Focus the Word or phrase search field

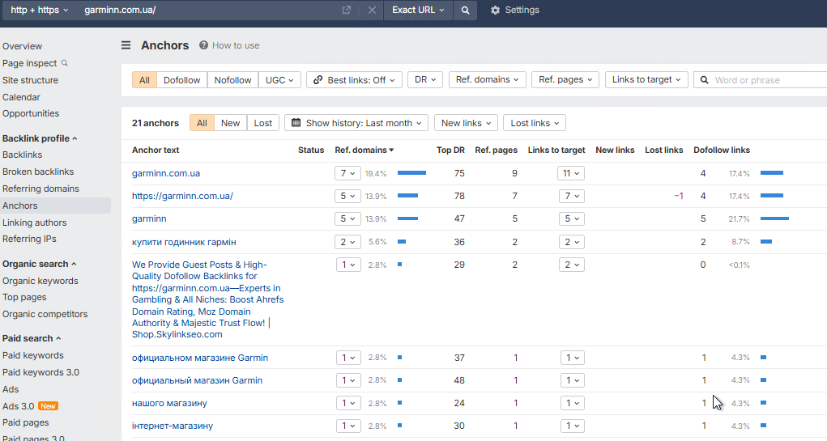point(767,80)
